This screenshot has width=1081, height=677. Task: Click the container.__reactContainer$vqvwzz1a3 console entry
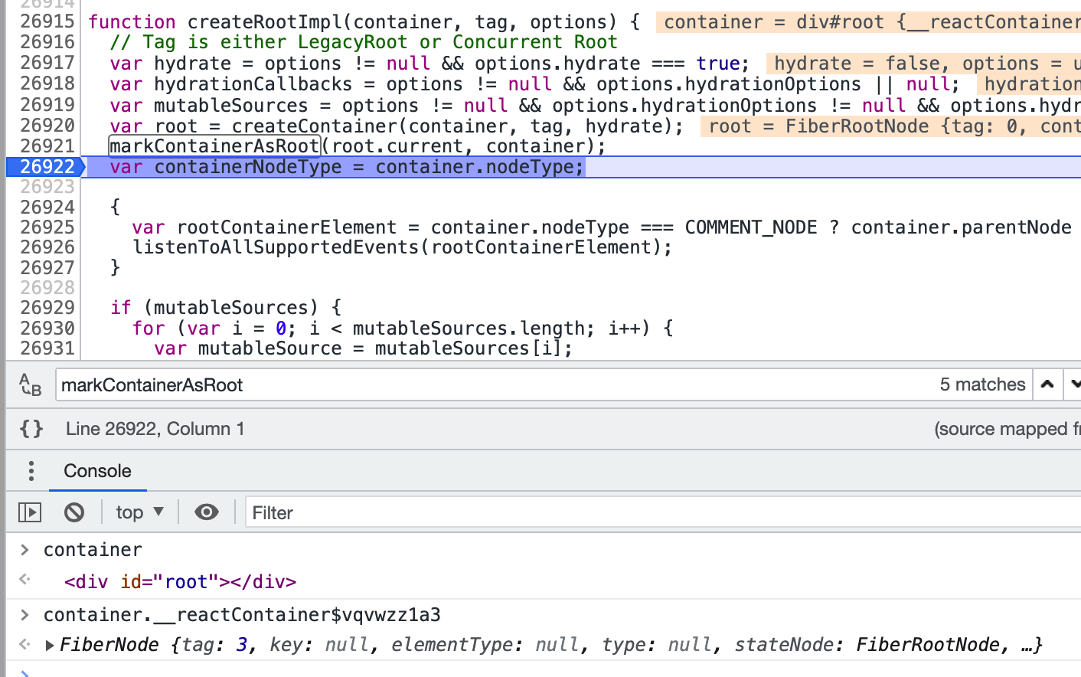242,615
